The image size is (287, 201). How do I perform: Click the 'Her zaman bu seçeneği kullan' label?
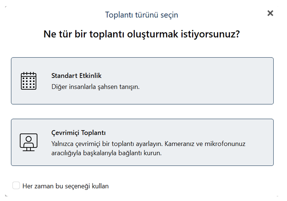(66, 186)
